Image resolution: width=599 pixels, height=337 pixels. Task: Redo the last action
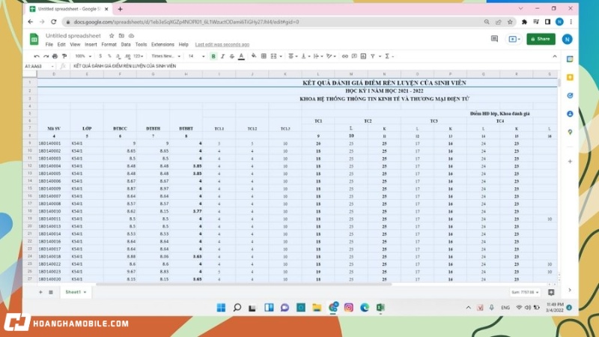(x=46, y=56)
